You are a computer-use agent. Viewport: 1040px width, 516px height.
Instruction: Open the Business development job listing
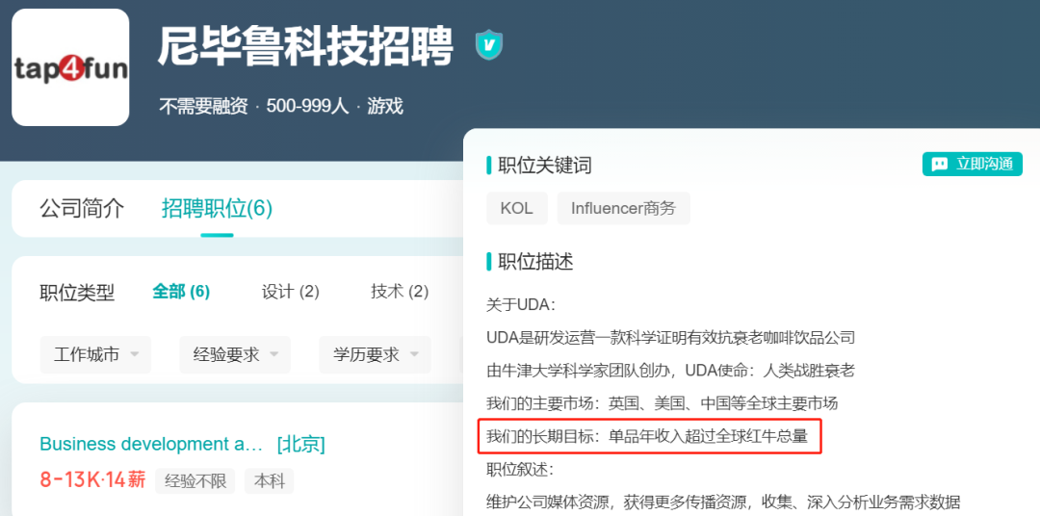[x=152, y=444]
